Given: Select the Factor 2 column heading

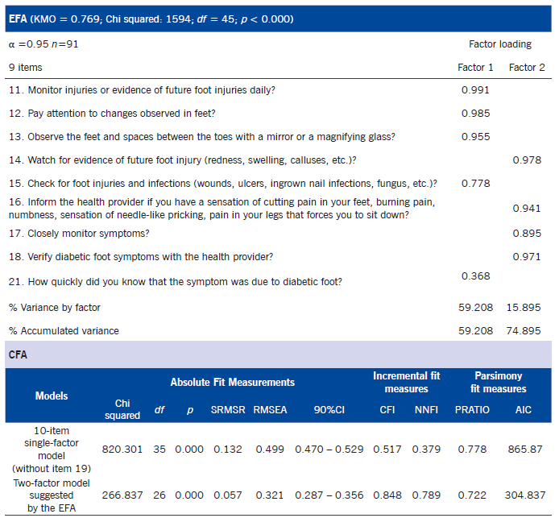Looking at the screenshot, I should point(527,68).
